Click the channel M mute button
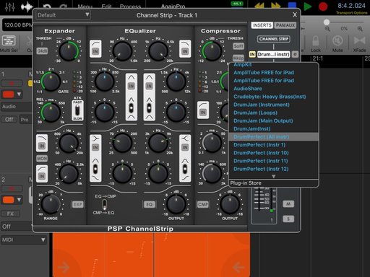This screenshot has width=370, height=277. tap(288, 204)
